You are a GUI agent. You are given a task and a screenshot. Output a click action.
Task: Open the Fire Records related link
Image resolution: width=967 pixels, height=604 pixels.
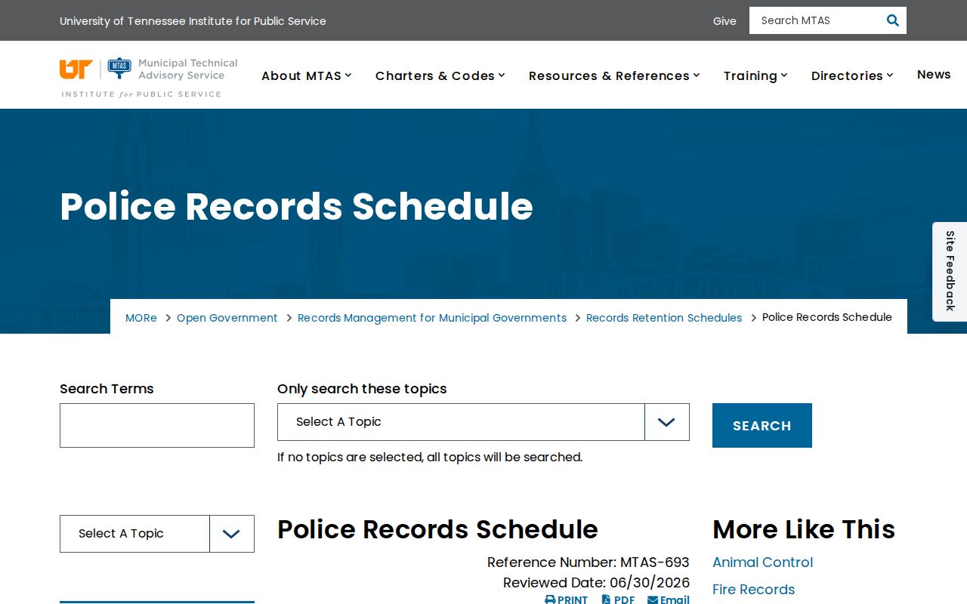coord(753,590)
